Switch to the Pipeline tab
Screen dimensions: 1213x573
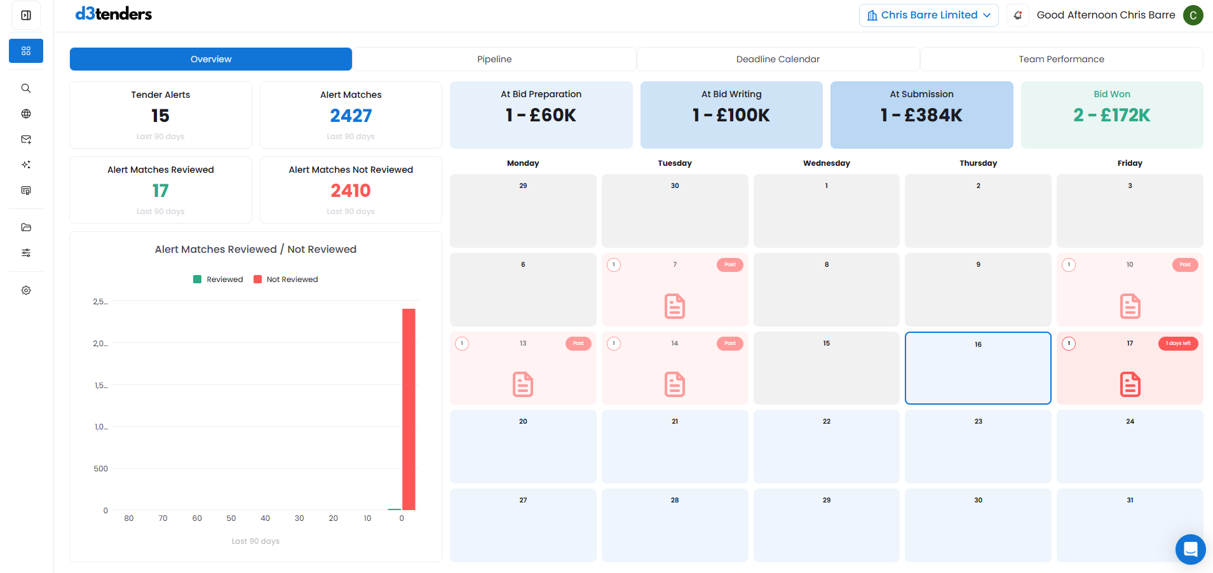(x=494, y=59)
